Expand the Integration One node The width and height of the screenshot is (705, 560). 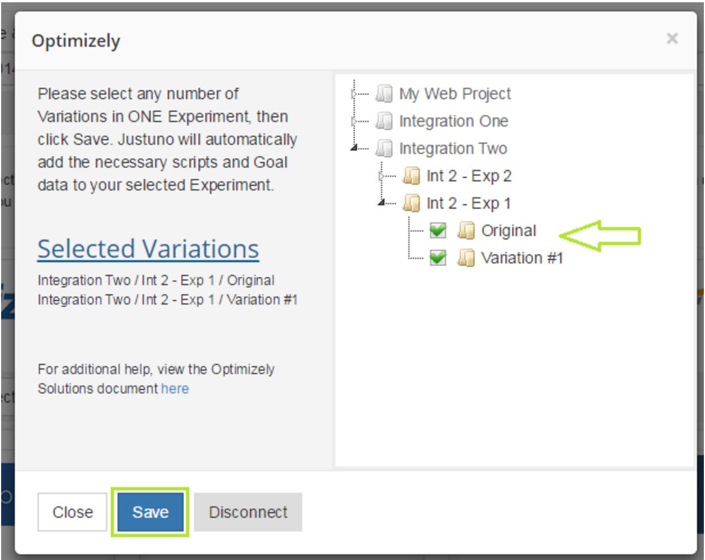354,120
